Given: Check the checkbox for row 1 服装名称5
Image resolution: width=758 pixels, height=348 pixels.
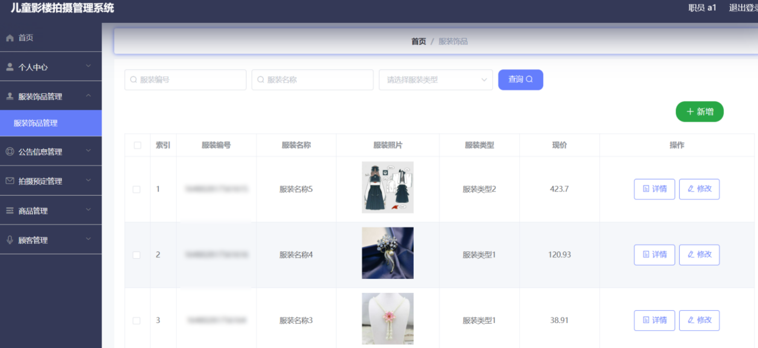Looking at the screenshot, I should (x=136, y=189).
